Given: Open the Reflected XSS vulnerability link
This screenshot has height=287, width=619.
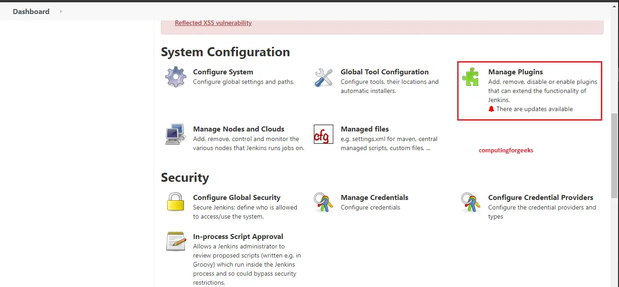Looking at the screenshot, I should tap(213, 23).
